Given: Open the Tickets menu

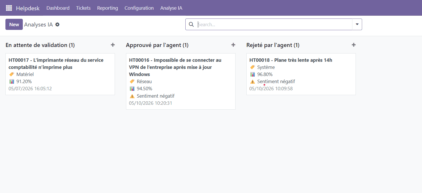Looking at the screenshot, I should [83, 8].
